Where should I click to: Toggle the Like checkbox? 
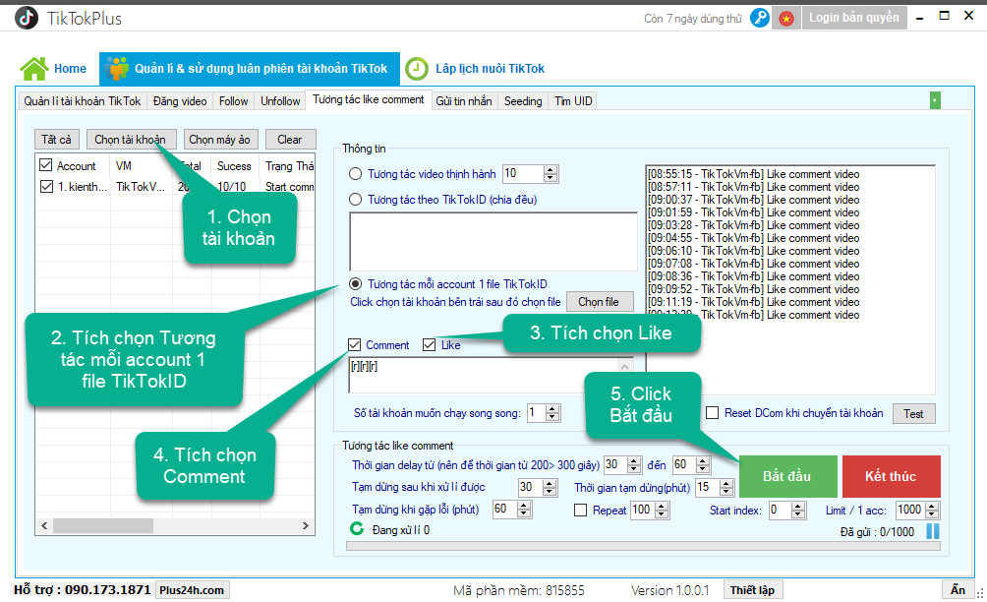tap(430, 344)
